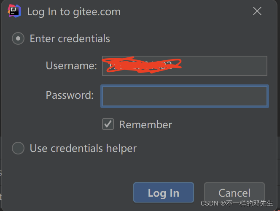This screenshot has height=211, width=280.
Task: Focus the Username input field
Action: [x=185, y=66]
